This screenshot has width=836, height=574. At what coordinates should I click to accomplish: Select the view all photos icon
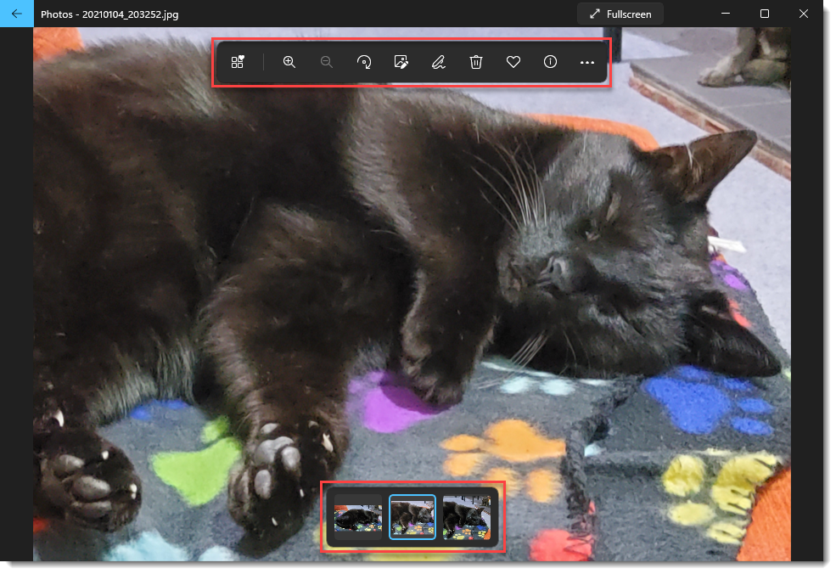(238, 61)
